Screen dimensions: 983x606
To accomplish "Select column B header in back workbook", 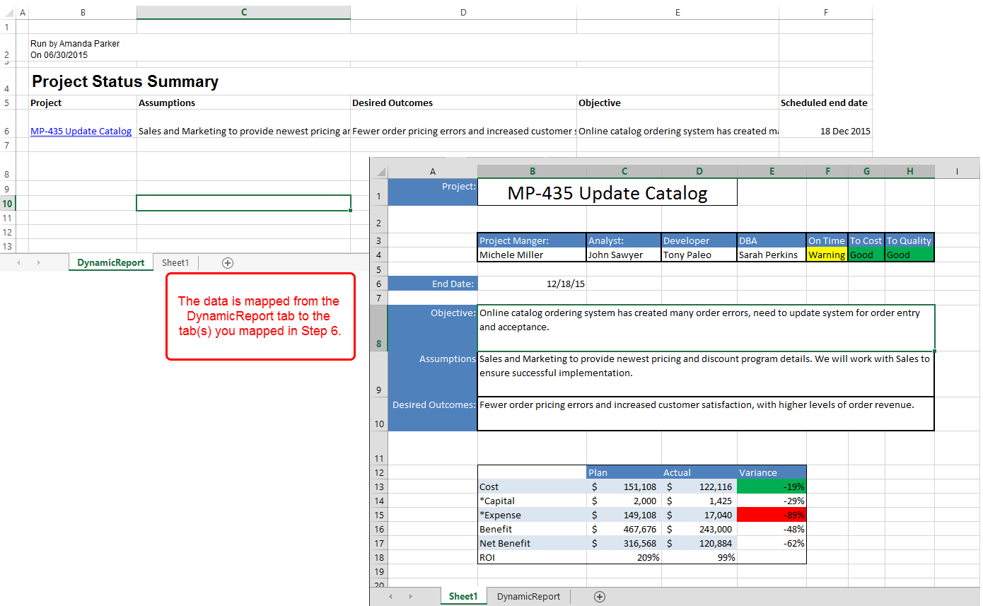I will click(83, 13).
